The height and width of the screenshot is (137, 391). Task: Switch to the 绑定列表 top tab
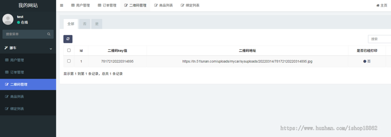click(190, 6)
